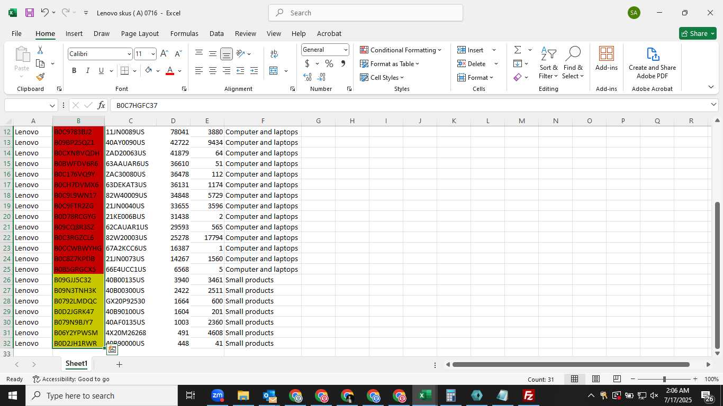The height and width of the screenshot is (406, 723).
Task: Open the Add-ins button
Action: point(607,59)
